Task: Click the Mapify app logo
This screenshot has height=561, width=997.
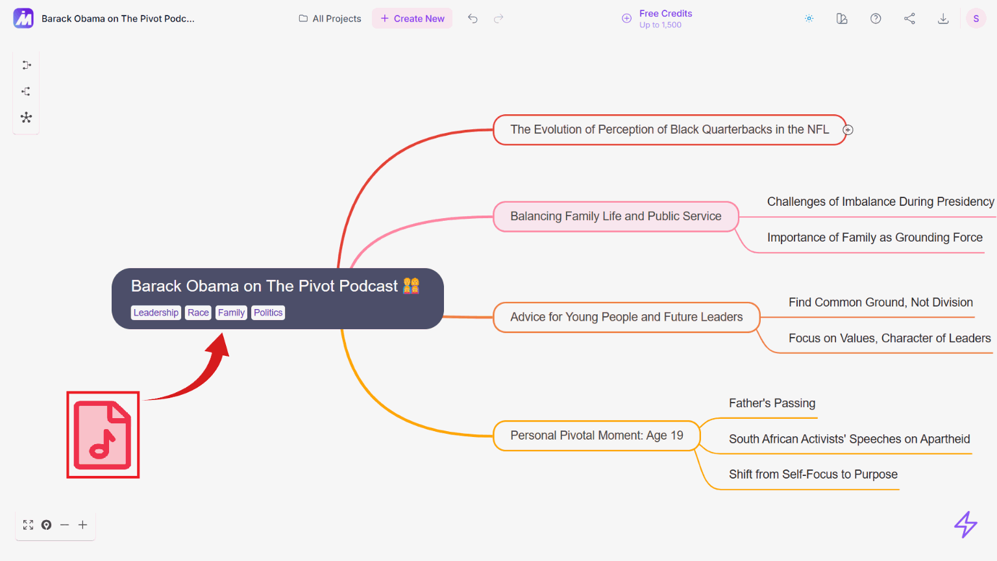Action: pyautogui.click(x=23, y=18)
